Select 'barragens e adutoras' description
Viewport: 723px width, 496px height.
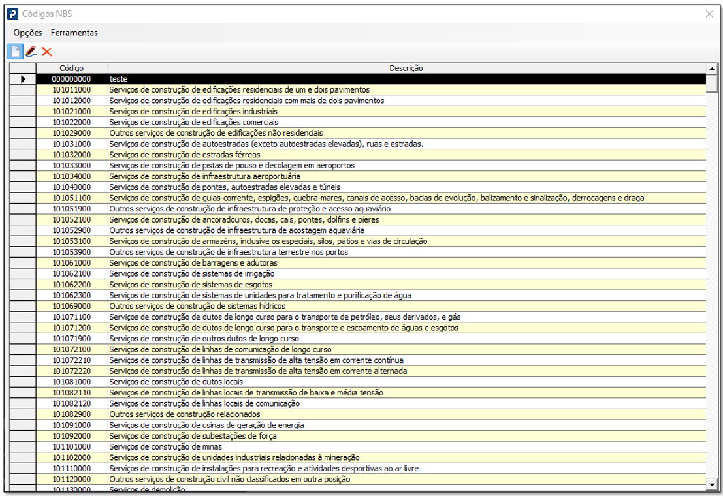[407, 263]
